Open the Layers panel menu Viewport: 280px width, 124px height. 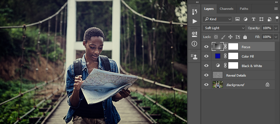coord(276,9)
